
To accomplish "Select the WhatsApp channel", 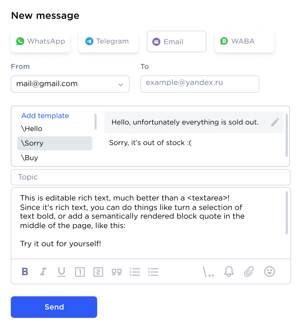I will click(40, 41).
